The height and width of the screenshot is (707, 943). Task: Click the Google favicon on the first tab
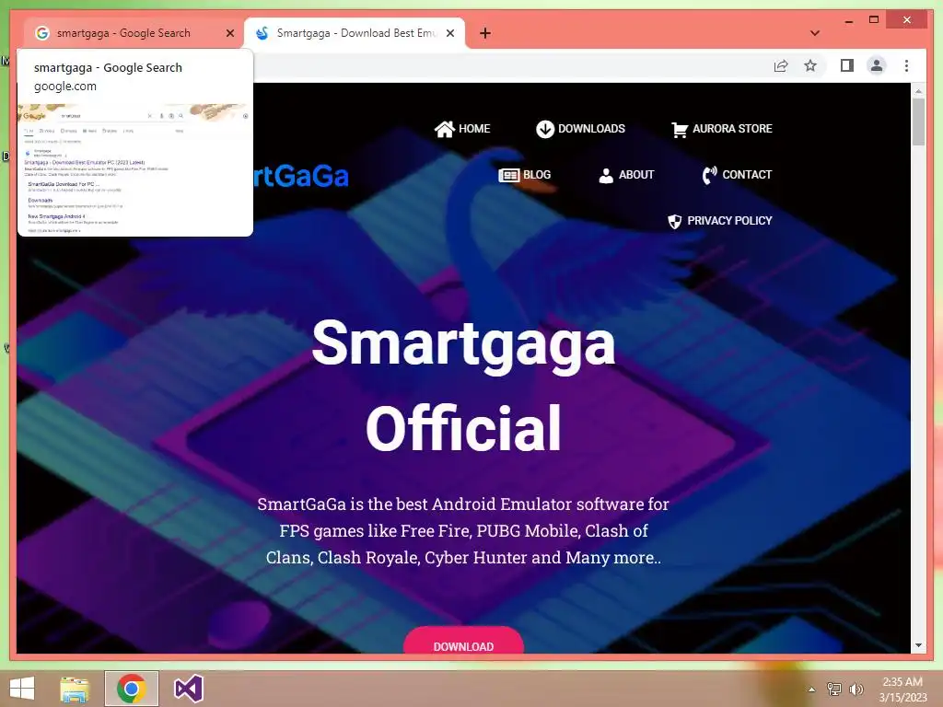[x=41, y=33]
